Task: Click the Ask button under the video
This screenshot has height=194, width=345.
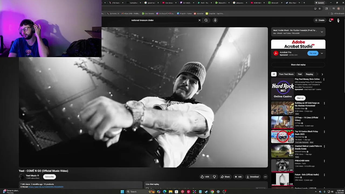Action: [x=238, y=177]
